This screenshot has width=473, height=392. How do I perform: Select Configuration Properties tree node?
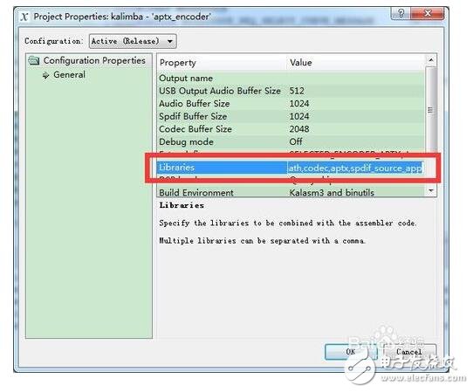pyautogui.click(x=94, y=60)
